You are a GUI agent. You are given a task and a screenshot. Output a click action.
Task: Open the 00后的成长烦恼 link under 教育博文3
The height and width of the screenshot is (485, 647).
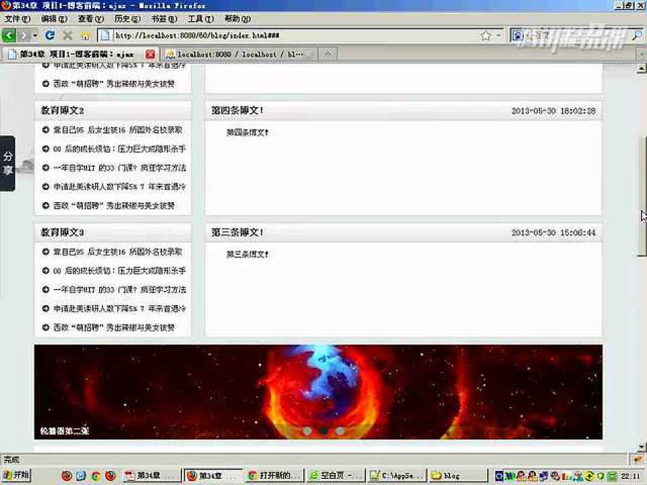(x=119, y=271)
